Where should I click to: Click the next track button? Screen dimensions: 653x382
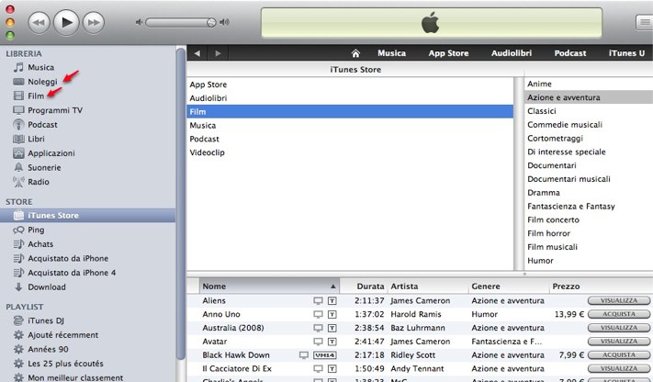[94, 22]
